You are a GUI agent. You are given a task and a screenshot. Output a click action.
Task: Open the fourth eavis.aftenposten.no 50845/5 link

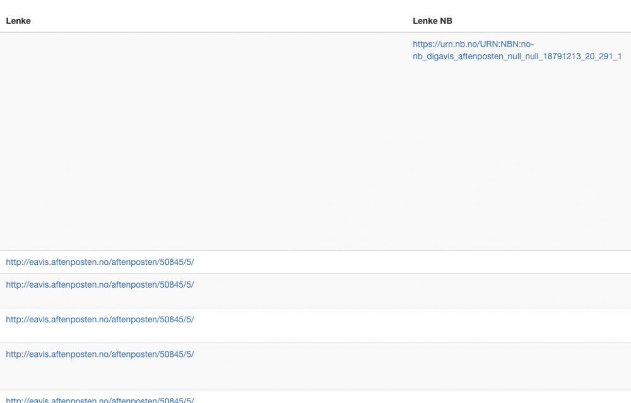(100, 354)
